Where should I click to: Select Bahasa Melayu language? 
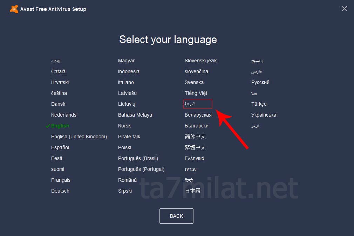tap(135, 115)
